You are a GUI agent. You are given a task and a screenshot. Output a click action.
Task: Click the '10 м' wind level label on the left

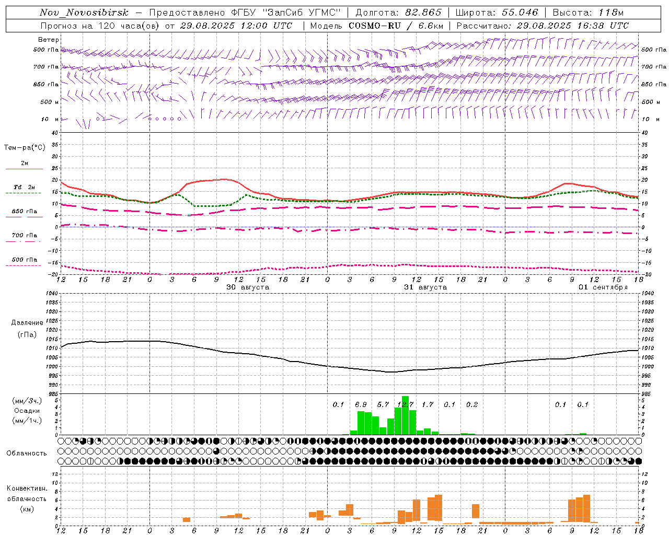point(50,119)
